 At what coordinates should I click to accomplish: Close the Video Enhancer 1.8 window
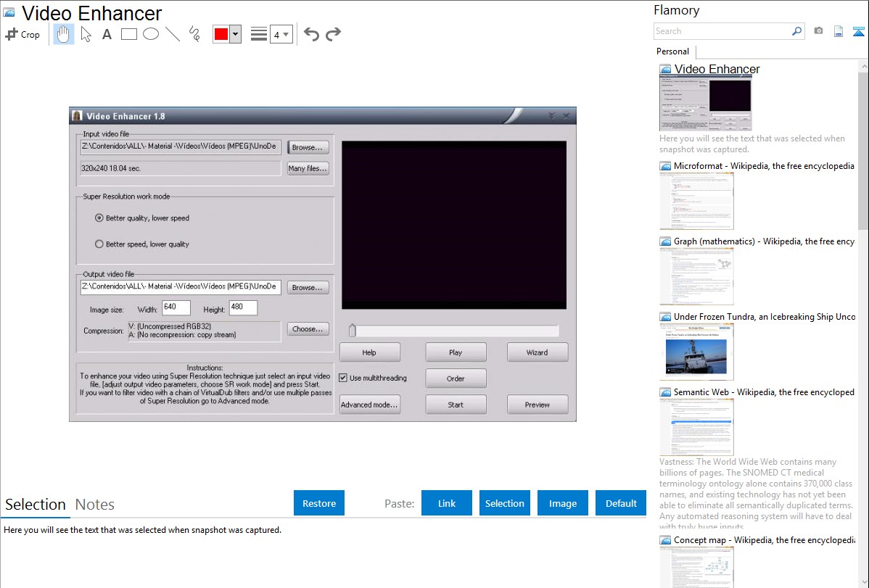(x=566, y=115)
